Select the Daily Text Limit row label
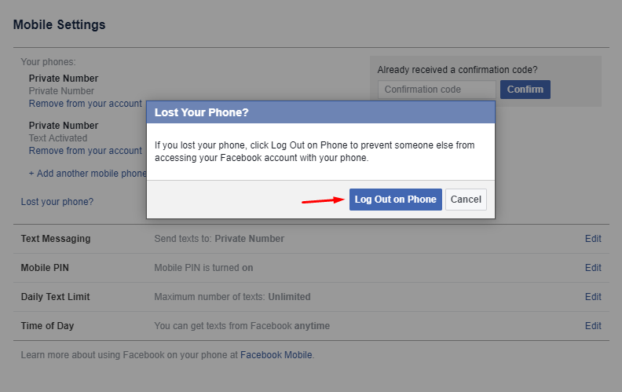 (55, 296)
